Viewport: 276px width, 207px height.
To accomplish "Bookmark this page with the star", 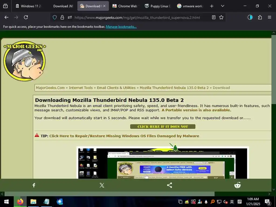I will pyautogui.click(x=221, y=17).
